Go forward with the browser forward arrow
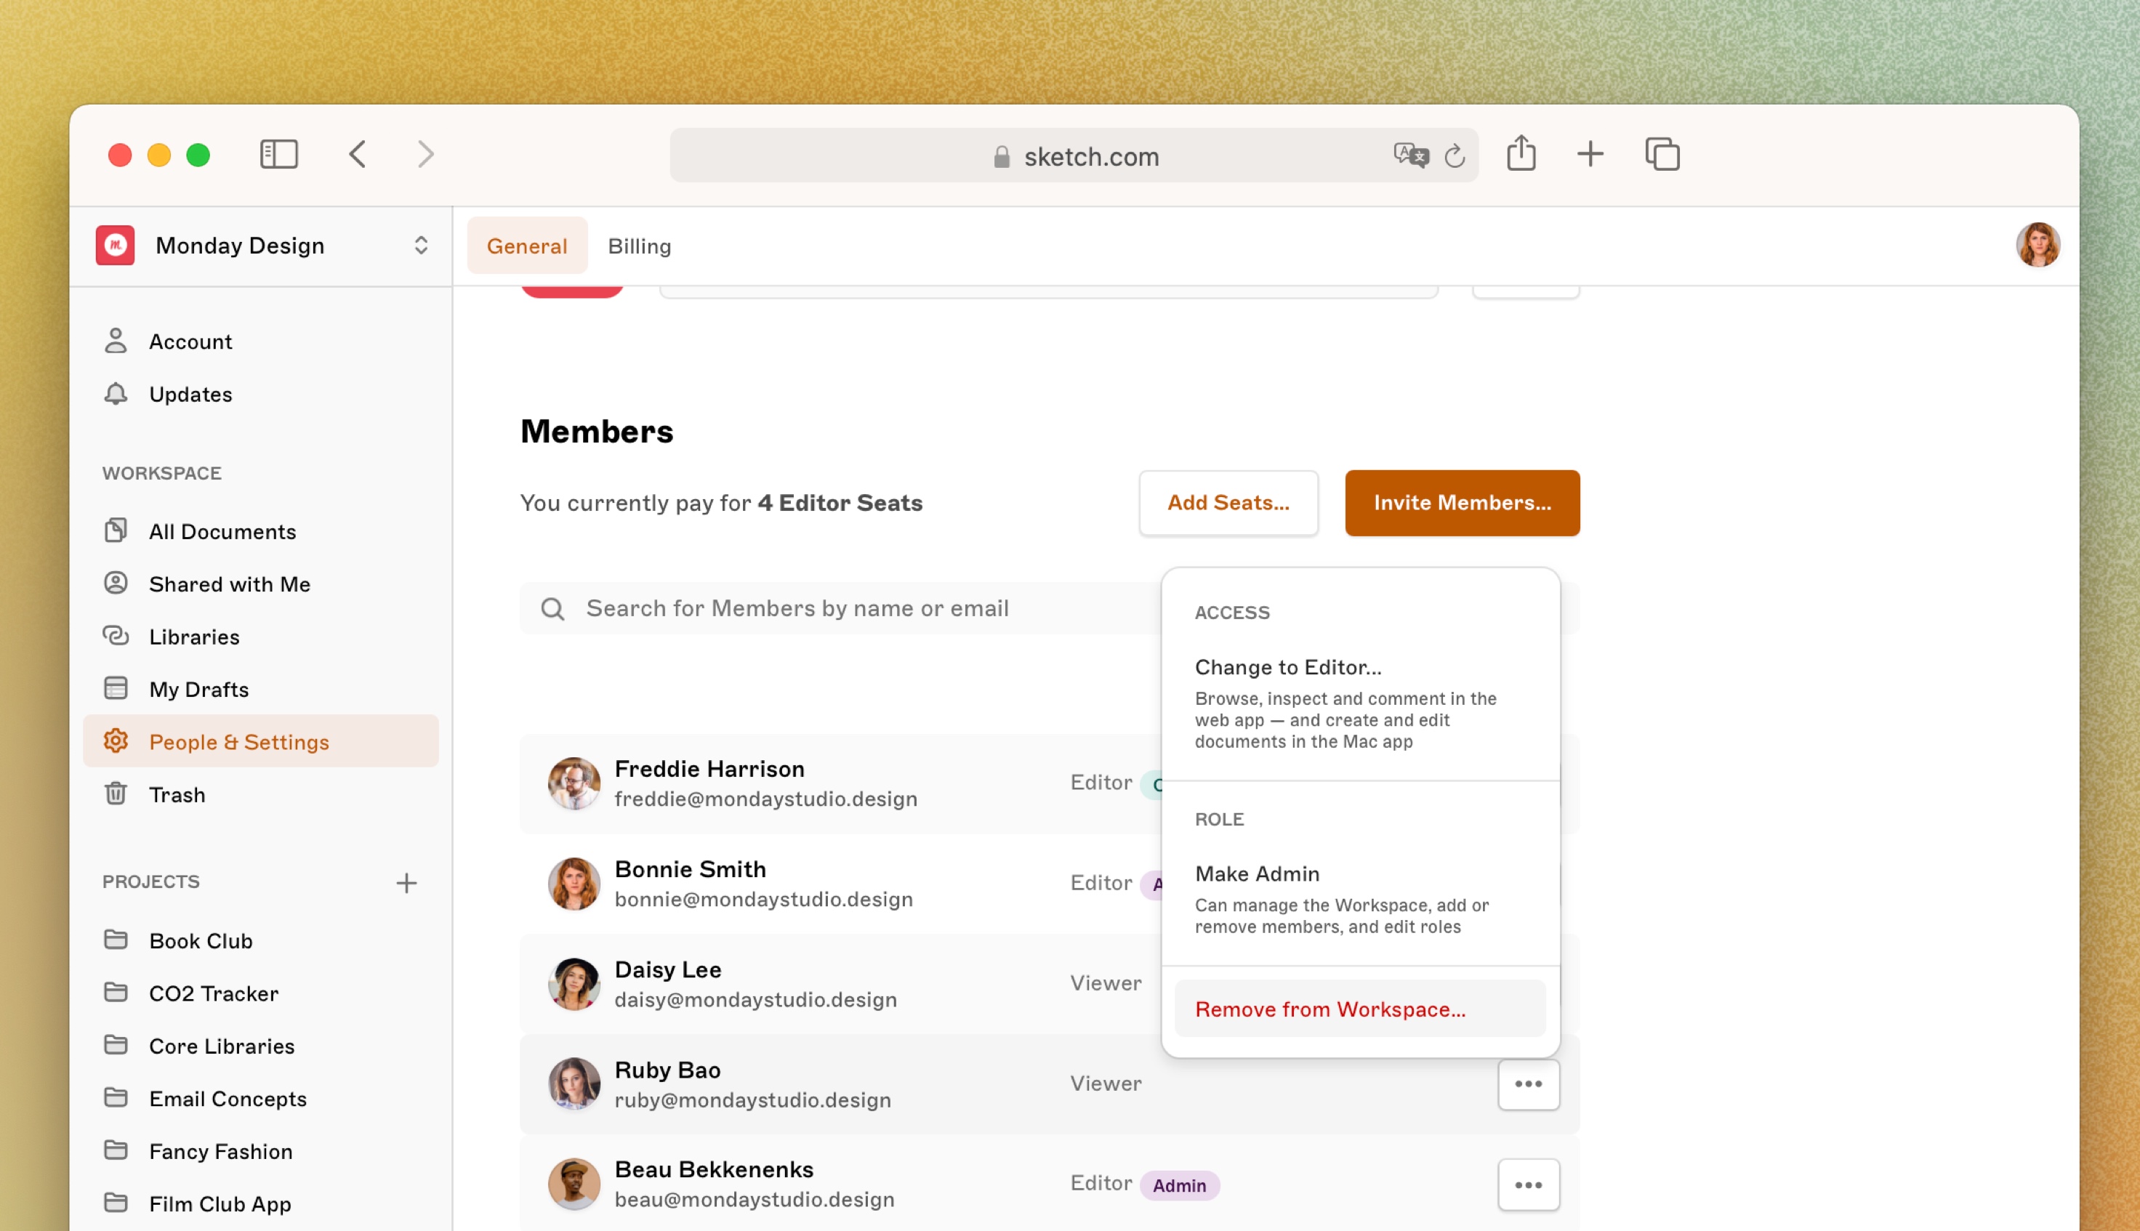 pos(425,155)
